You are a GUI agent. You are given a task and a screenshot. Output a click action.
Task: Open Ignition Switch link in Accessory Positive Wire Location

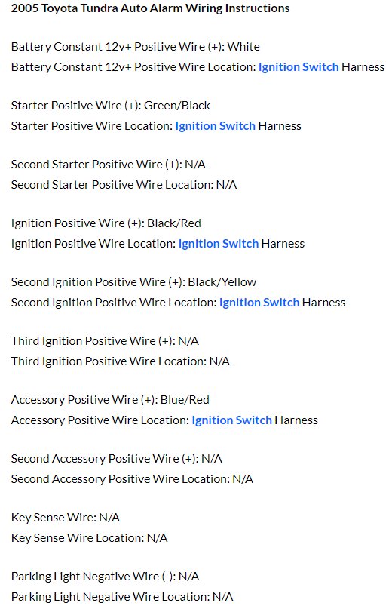coord(231,420)
